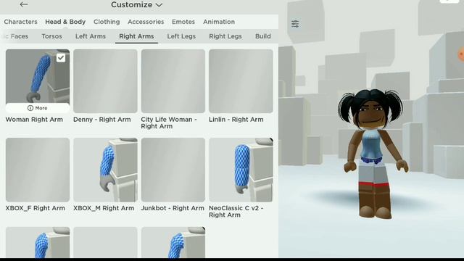Click the 'Linlin - Right Arm' label

pyautogui.click(x=236, y=120)
